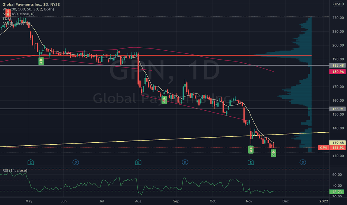Select the MA (9, close, 0) indicator label

point(16,23)
